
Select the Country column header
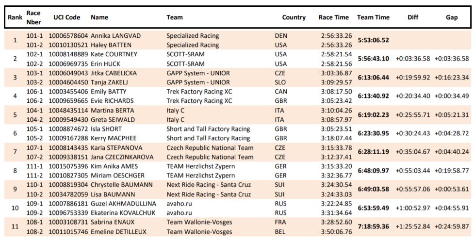(294, 17)
